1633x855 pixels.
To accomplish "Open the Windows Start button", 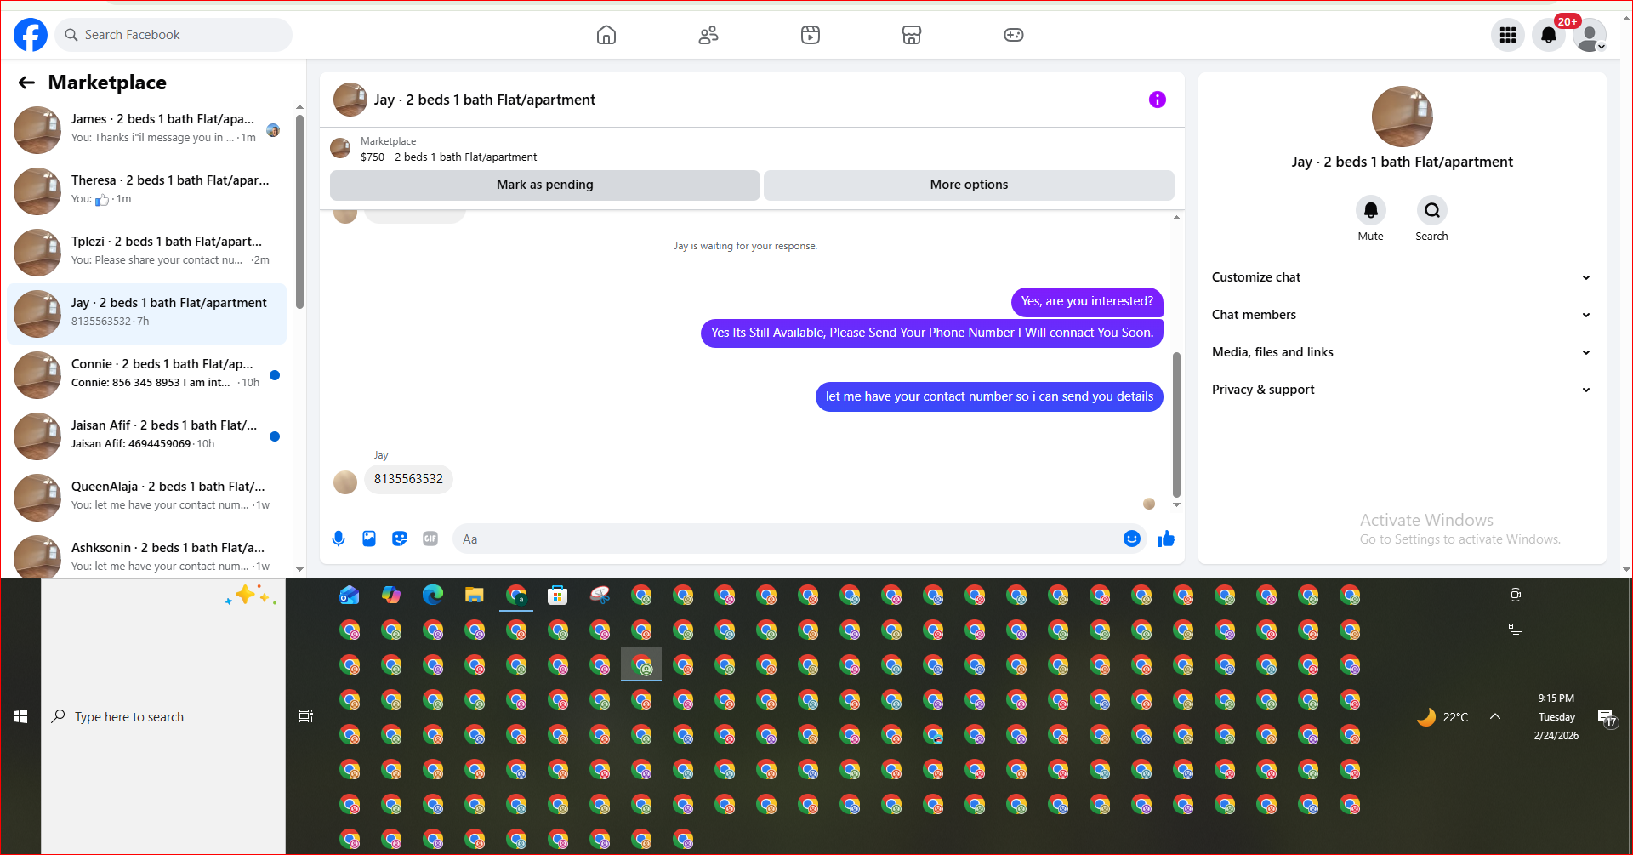I will point(20,717).
